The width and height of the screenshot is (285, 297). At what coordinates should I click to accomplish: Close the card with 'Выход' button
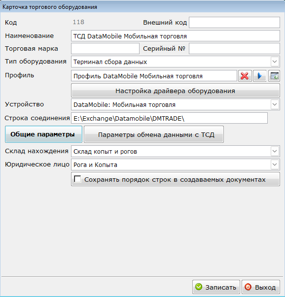[x=261, y=287]
